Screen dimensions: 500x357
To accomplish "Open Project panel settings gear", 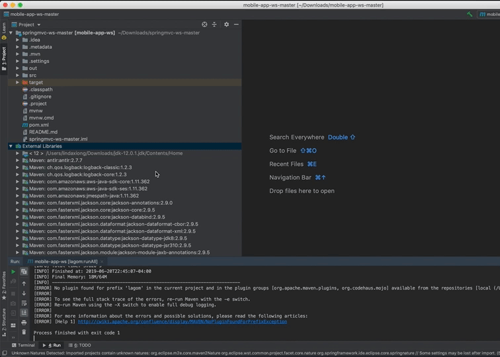I will [226, 24].
